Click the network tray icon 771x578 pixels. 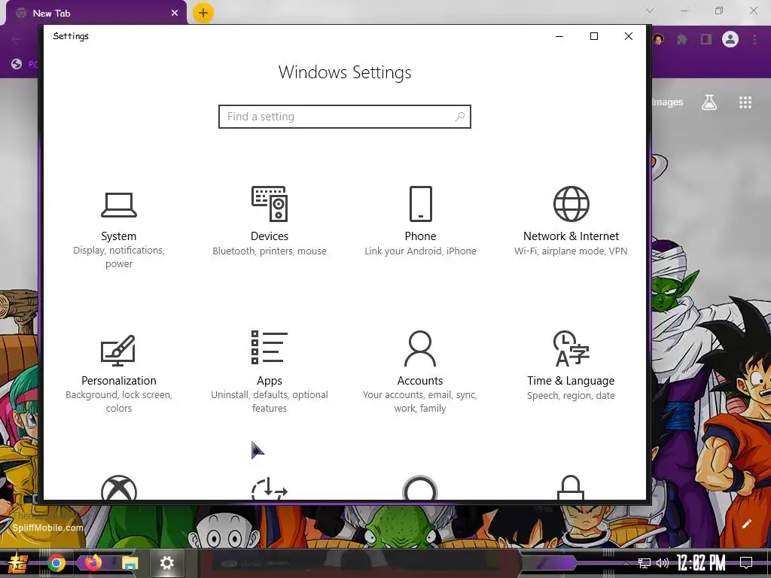click(x=645, y=563)
